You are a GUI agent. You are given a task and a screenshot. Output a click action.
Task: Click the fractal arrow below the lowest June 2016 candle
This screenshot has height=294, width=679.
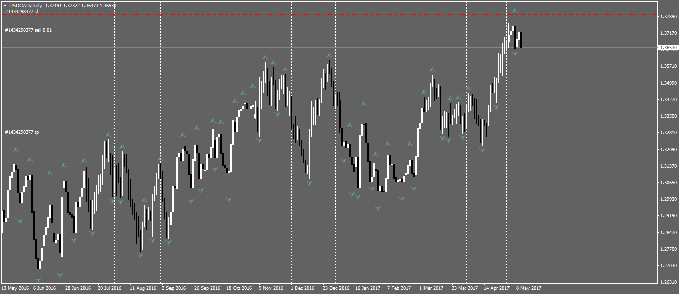[37, 280]
